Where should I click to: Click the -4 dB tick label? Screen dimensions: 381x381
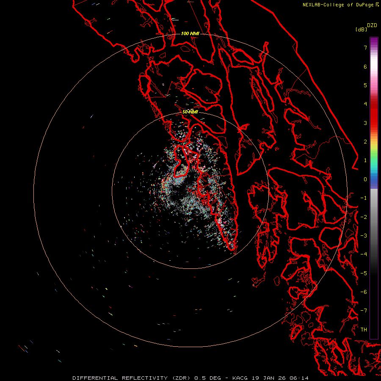(364, 254)
